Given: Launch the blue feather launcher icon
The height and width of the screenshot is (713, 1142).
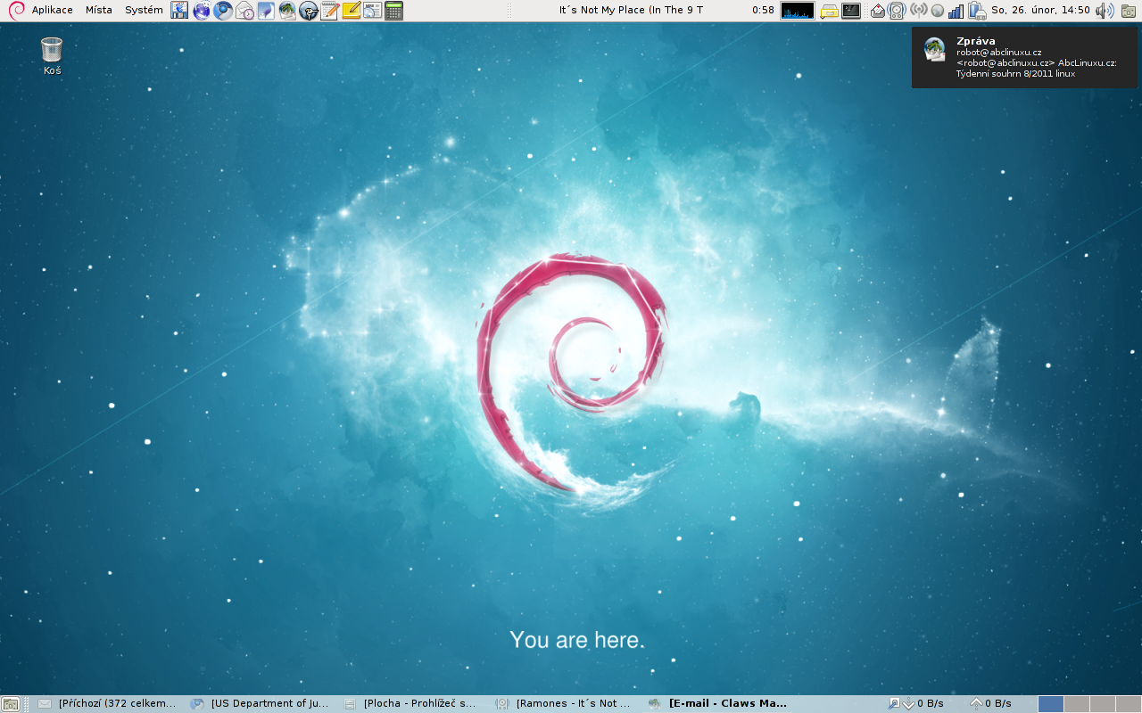Looking at the screenshot, I should coord(266,11).
